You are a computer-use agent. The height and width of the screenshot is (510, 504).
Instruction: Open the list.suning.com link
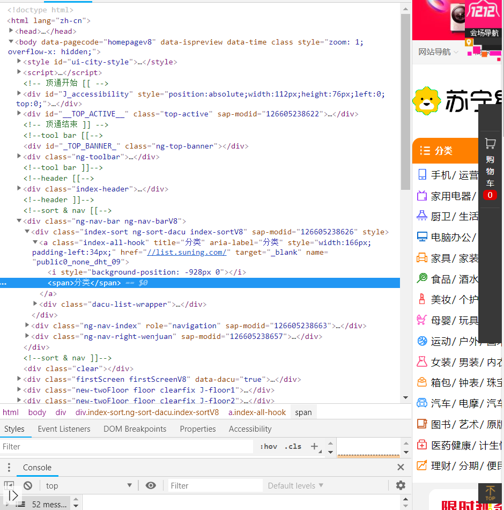pyautogui.click(x=187, y=253)
